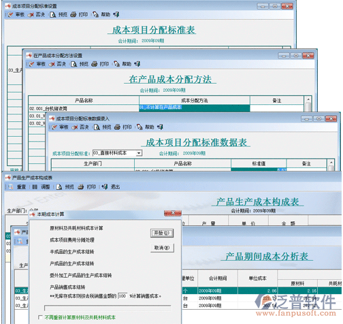Click 打印 printer icon in 产品生产成本构成表 toolbar
The image size is (343, 324).
tap(81, 187)
